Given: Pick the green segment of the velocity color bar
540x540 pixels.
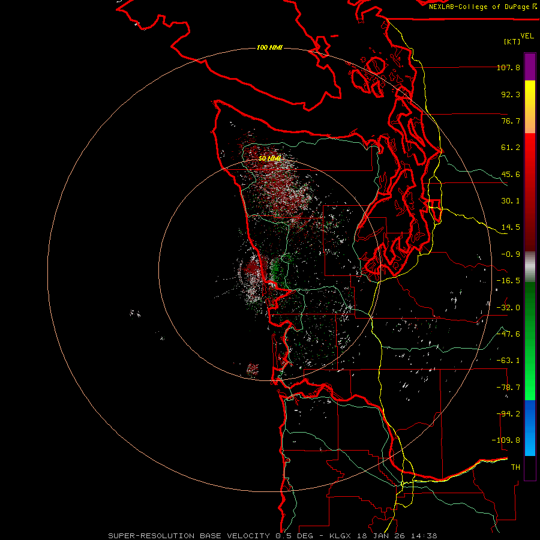Looking at the screenshot, I should (x=530, y=341).
